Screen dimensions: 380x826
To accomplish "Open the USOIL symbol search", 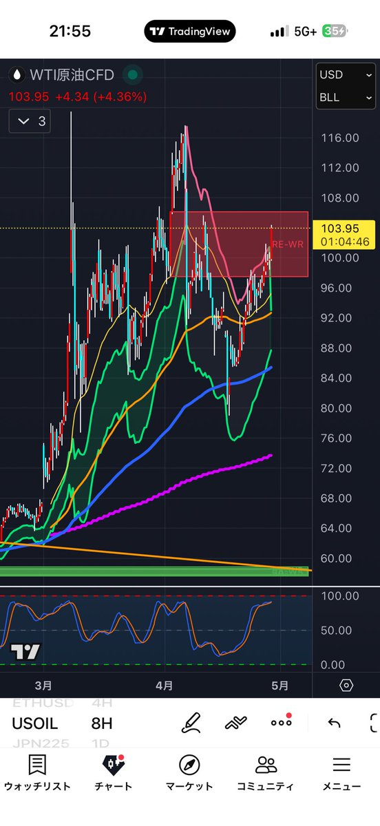I will 35,723.
